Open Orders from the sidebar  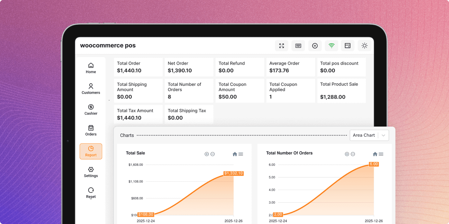click(x=91, y=131)
